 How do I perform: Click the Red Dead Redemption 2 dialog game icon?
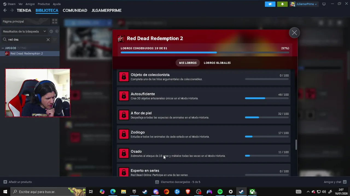121,39
